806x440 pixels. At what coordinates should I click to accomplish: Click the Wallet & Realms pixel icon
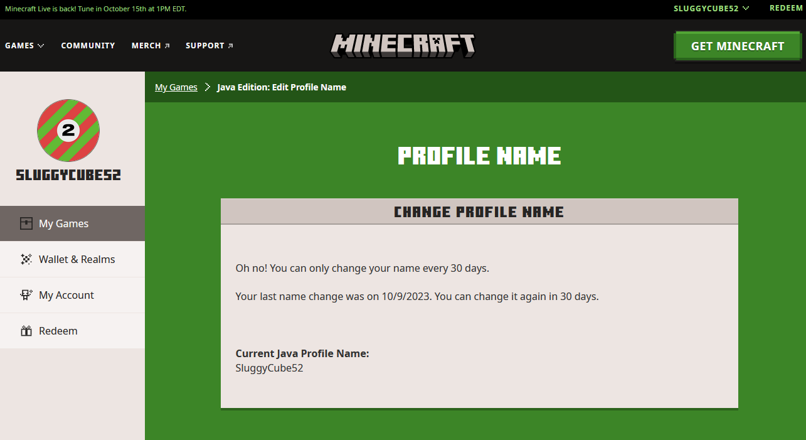pos(26,259)
